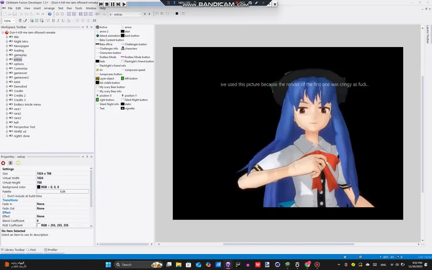Viewport: 432px width, 270px height.
Task: Click the Bold formatting icon
Action: pyautogui.click(x=53, y=21)
